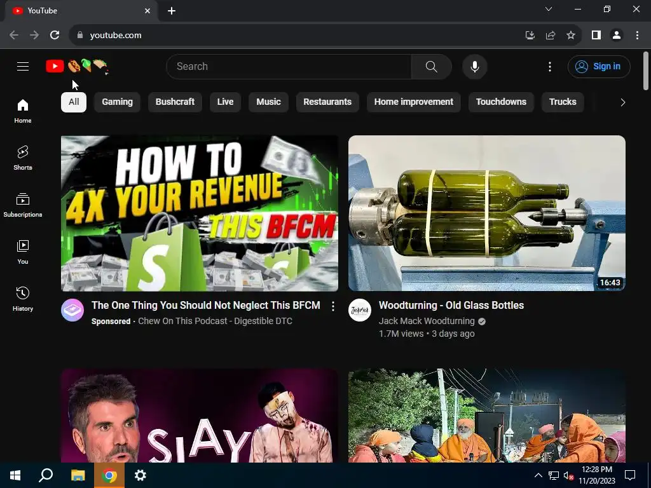The width and height of the screenshot is (651, 488).
Task: Start voice search with microphone icon
Action: click(474, 66)
